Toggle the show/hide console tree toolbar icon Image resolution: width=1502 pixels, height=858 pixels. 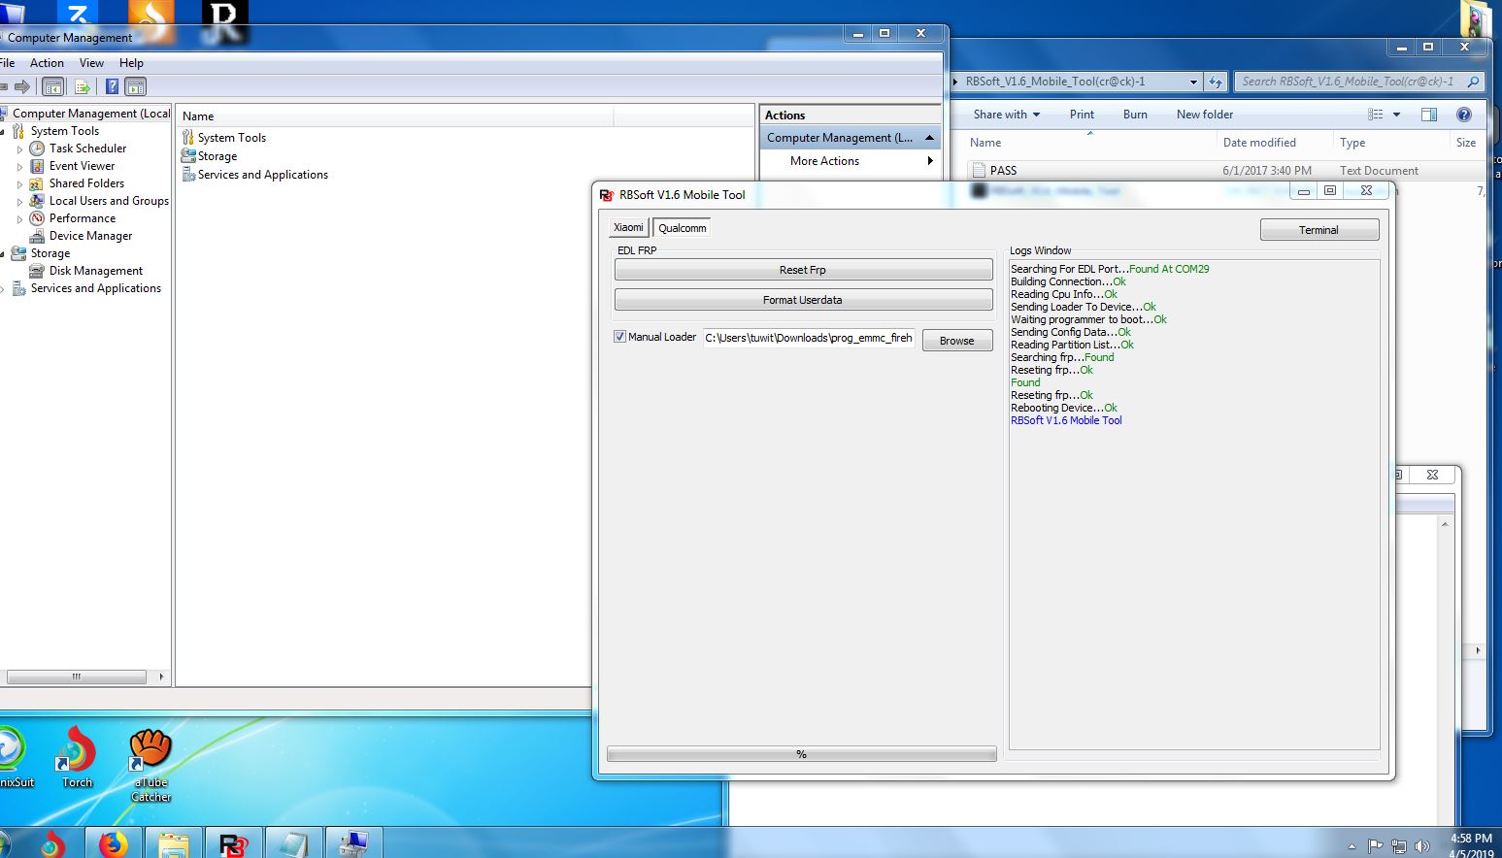point(53,86)
